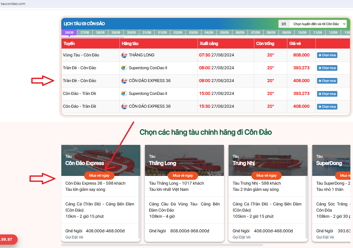The height and width of the screenshot is (248, 353).
Task: Click Chọn mua for THĂNG LONG 07:30
Action: (x=327, y=55)
